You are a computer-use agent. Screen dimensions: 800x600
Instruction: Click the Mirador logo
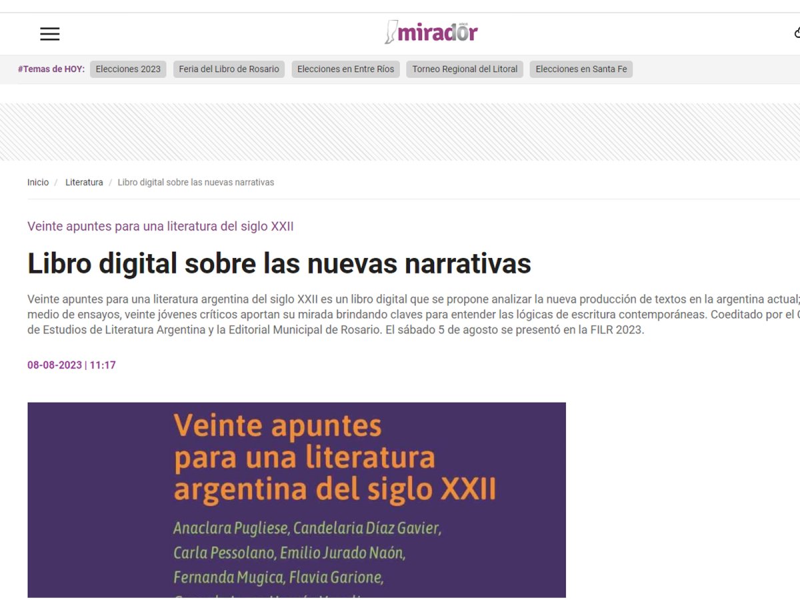click(x=431, y=32)
